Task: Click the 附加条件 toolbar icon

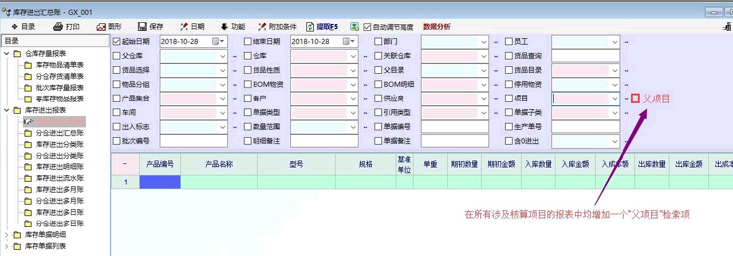Action: [262, 27]
